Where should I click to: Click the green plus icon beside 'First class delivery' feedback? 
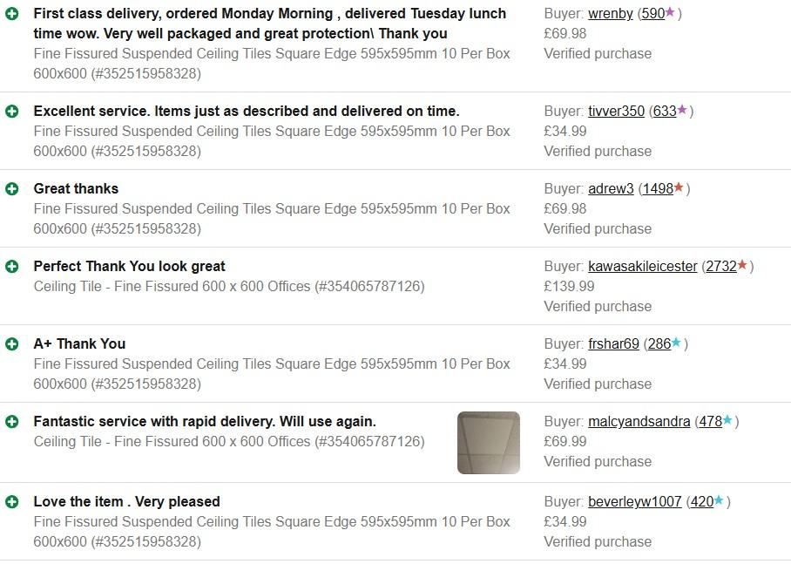(x=11, y=14)
